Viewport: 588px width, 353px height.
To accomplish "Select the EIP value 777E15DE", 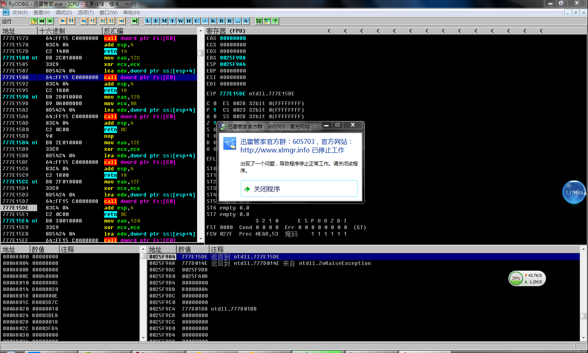I will click(233, 94).
